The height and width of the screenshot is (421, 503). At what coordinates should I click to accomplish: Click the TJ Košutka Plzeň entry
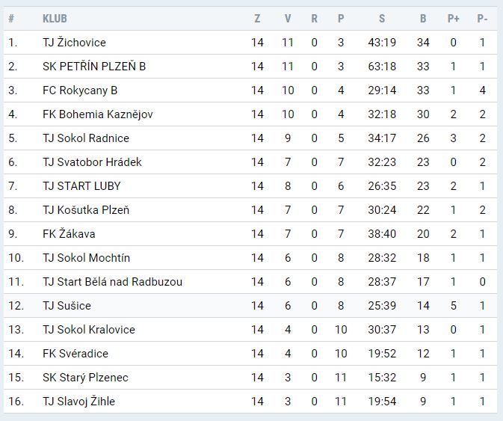86,210
